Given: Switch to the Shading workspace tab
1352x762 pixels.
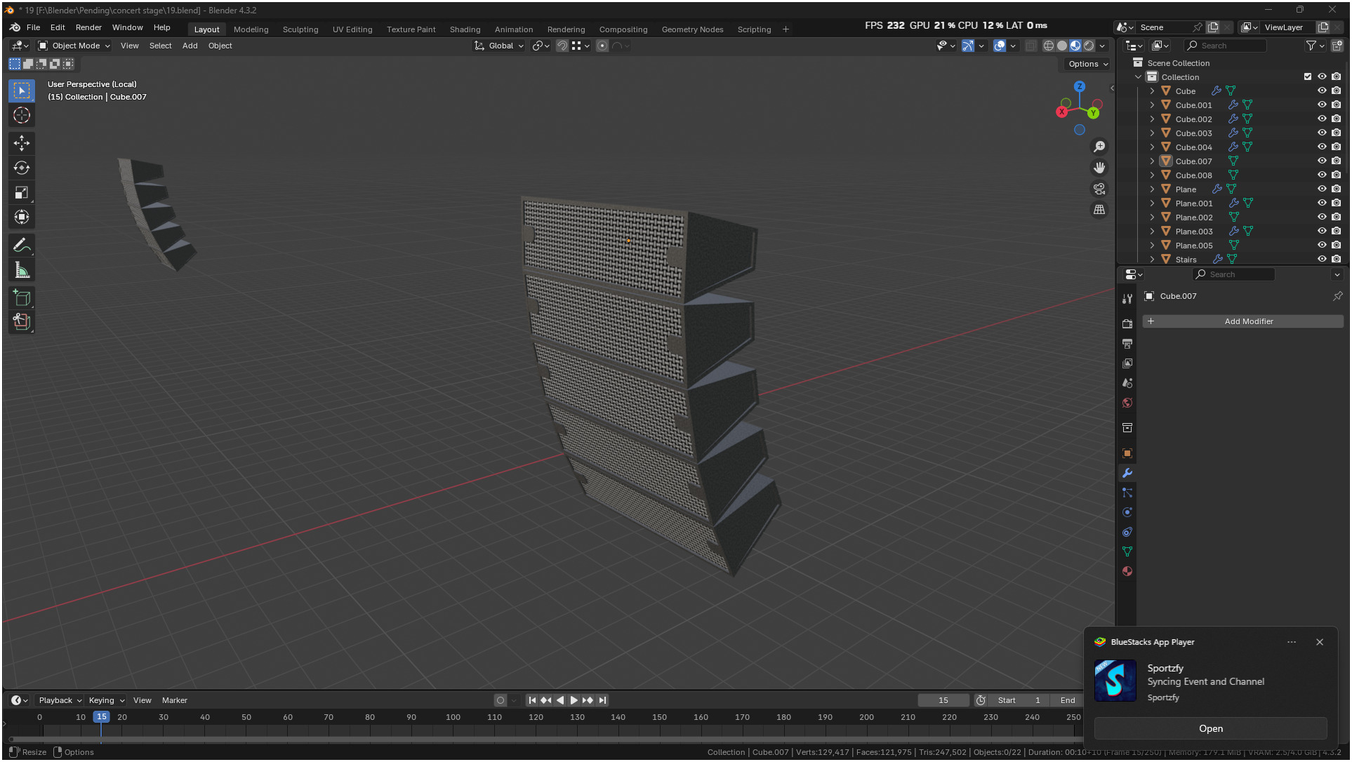Looking at the screenshot, I should pos(465,29).
